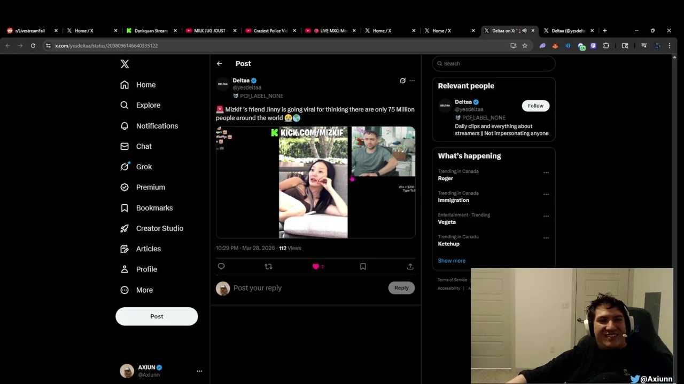Open Explore in the sidebar

(x=141, y=105)
